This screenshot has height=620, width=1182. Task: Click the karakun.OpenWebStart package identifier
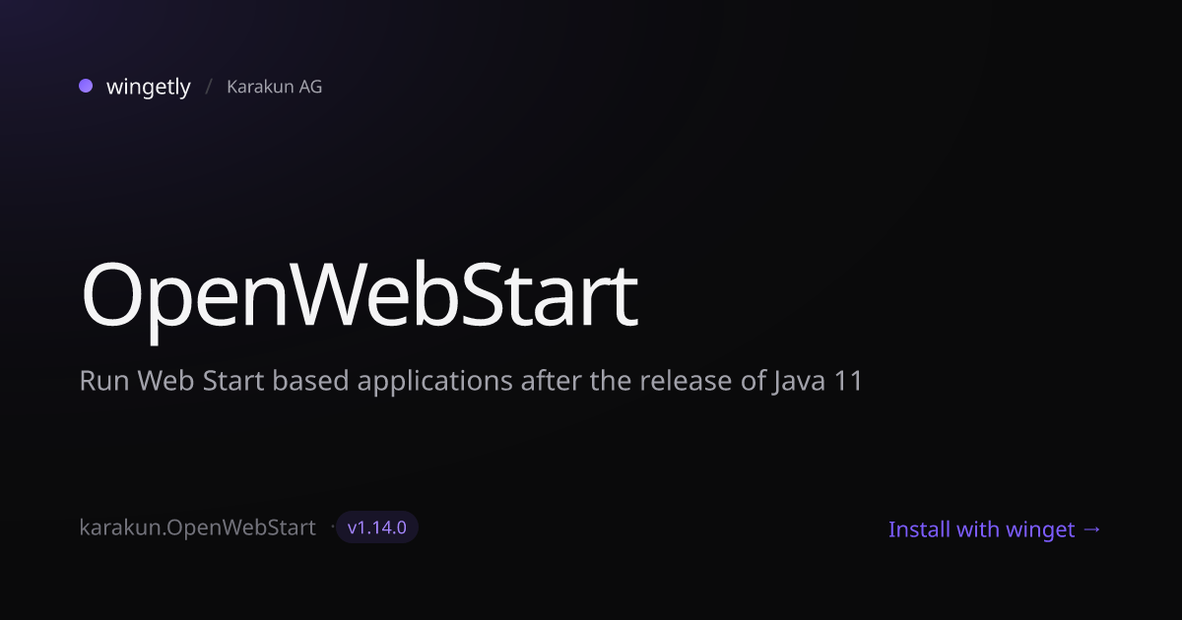(197, 527)
